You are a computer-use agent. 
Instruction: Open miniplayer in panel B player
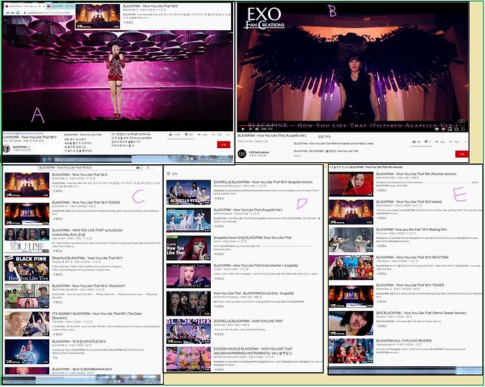pos(450,129)
